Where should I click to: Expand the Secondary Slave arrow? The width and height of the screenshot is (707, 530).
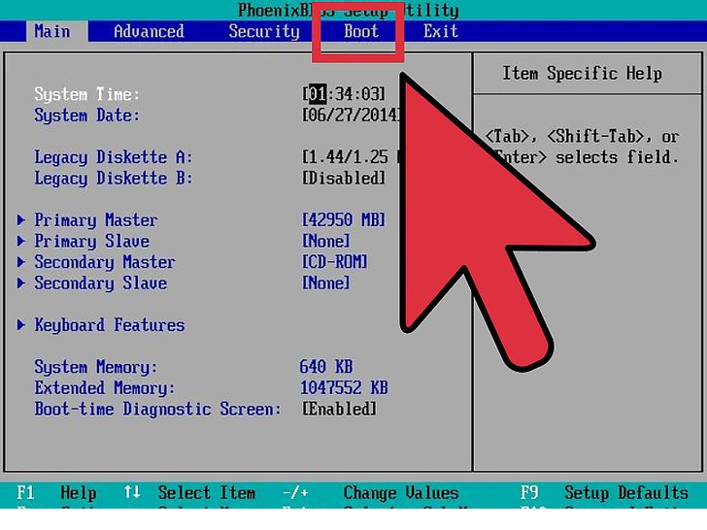click(20, 282)
